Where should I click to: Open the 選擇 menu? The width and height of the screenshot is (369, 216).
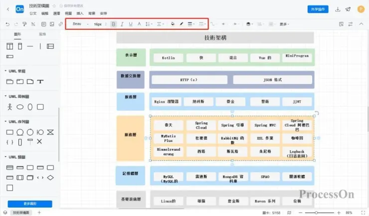coord(56,13)
